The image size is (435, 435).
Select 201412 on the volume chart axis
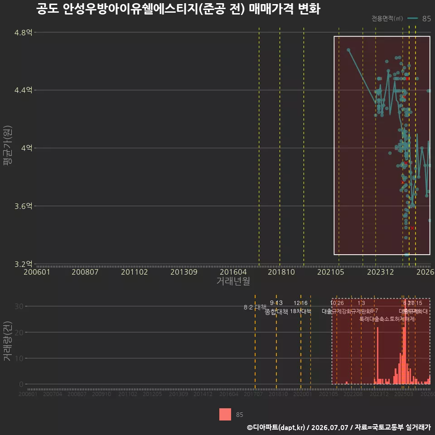[x=203, y=394]
